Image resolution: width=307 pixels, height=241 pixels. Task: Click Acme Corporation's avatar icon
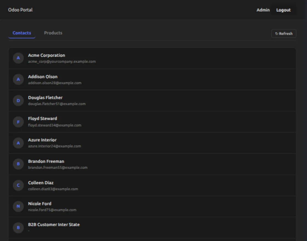(x=18, y=58)
